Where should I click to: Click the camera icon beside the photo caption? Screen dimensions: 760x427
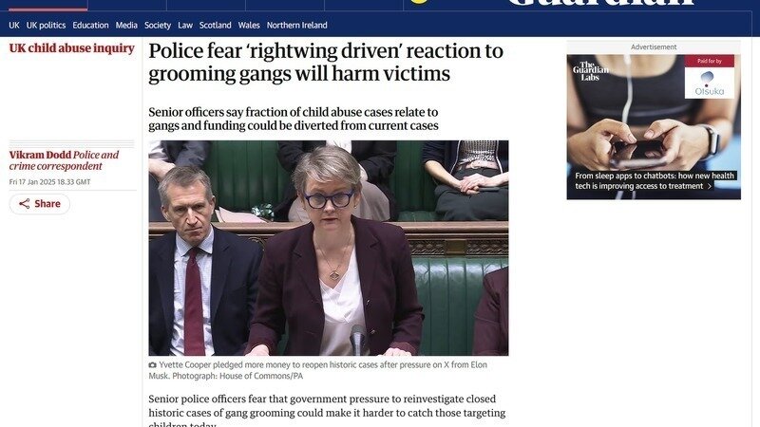coord(152,365)
